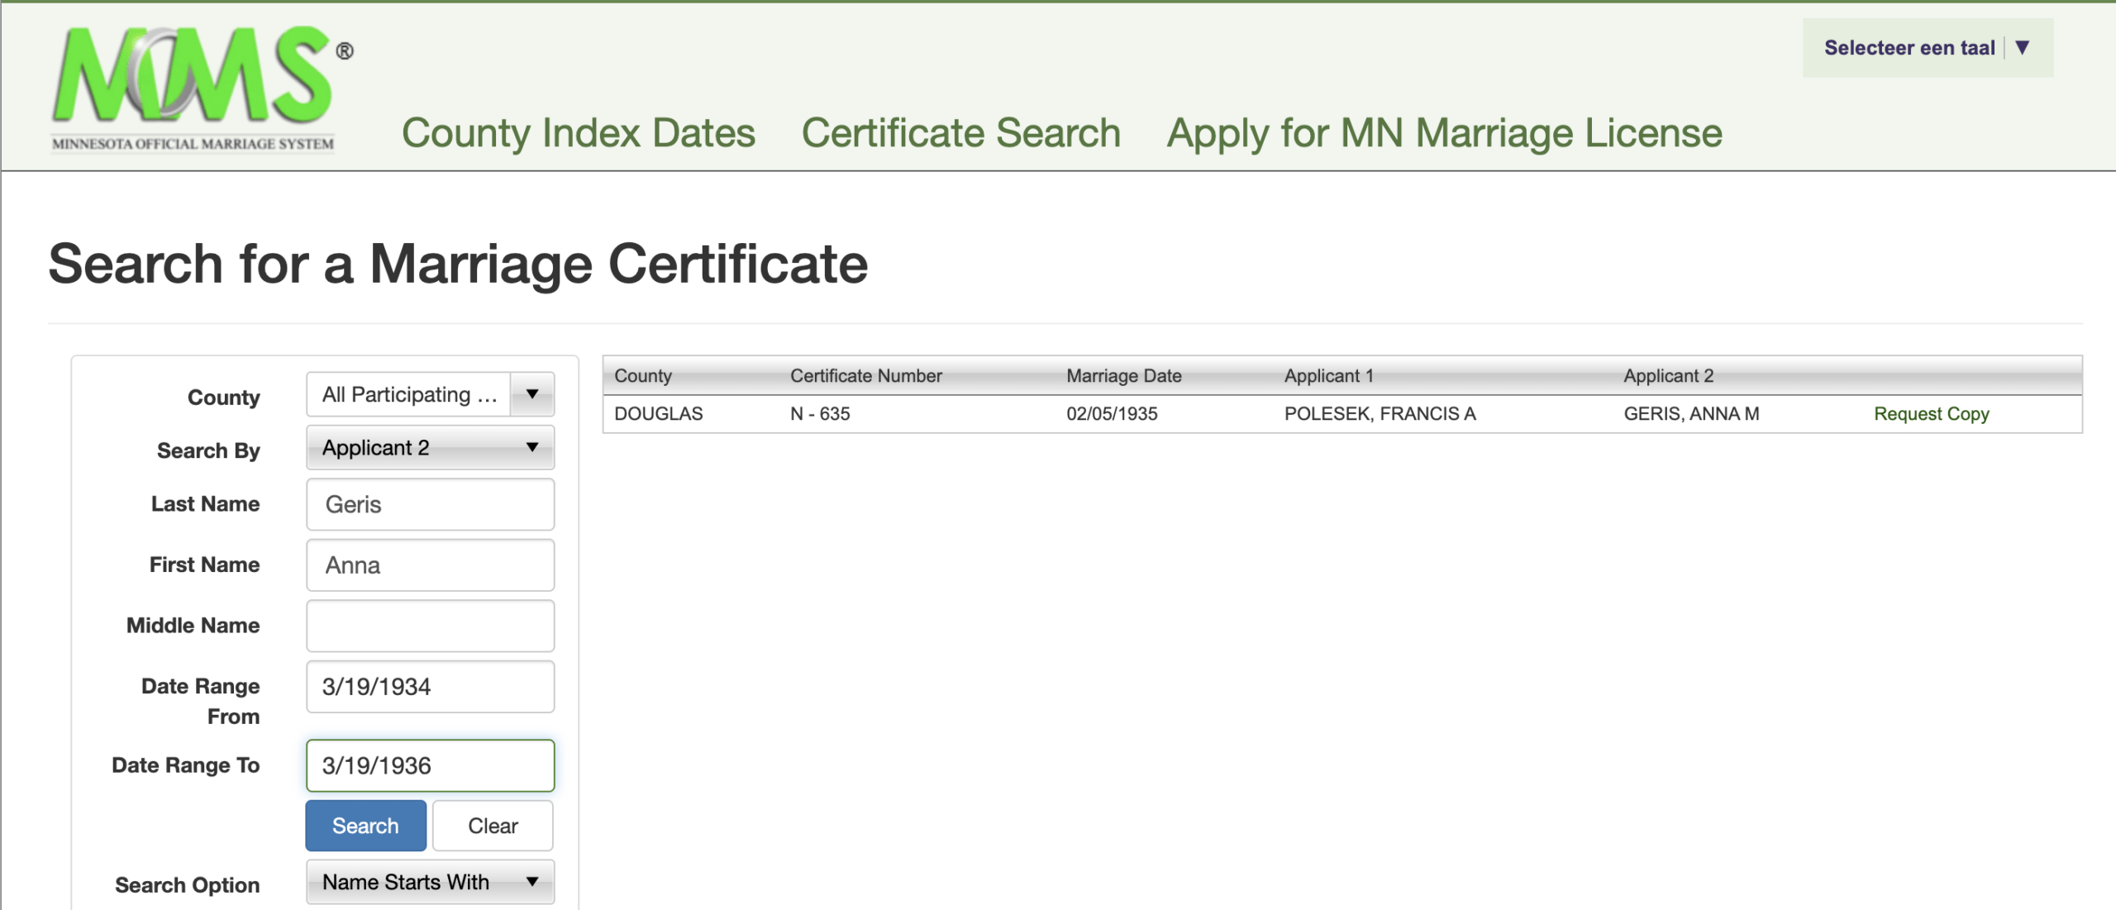Open Apply for MN Marriage License
Screen dimensions: 2116x910
[x=1444, y=133]
